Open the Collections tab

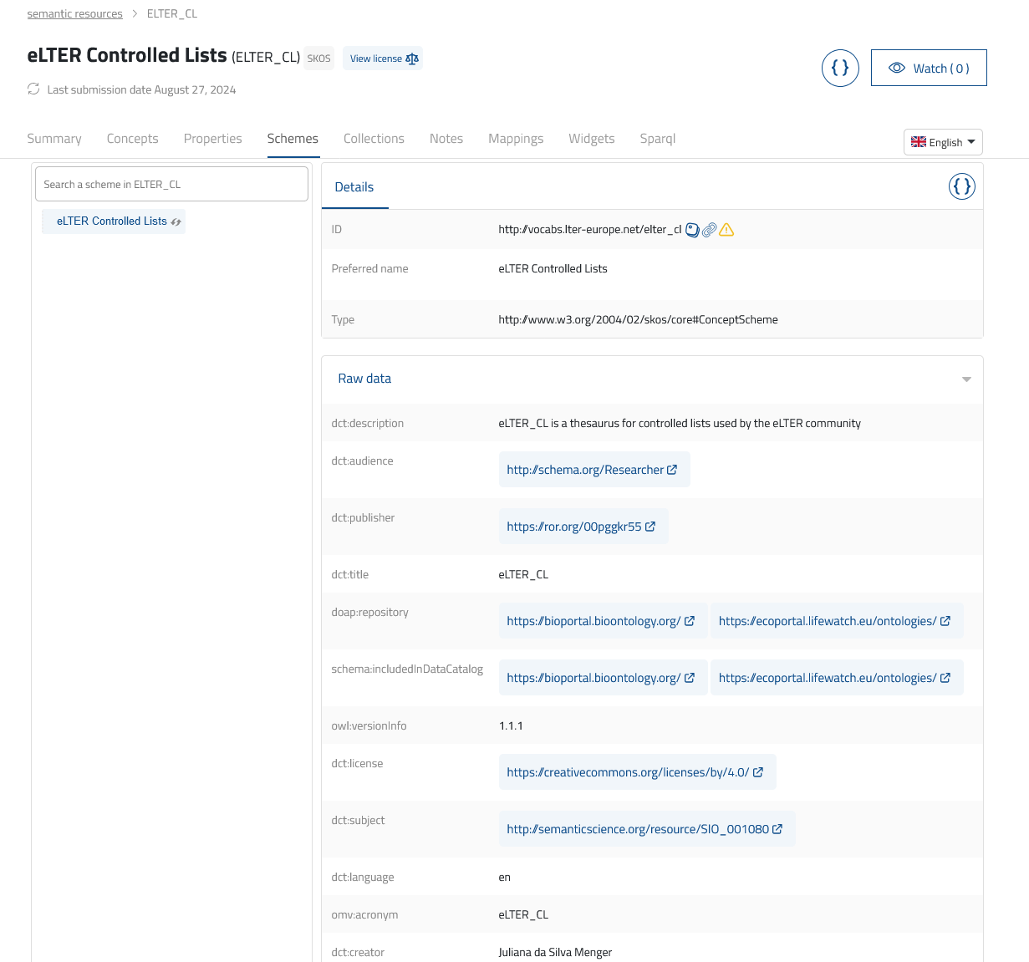(x=374, y=139)
